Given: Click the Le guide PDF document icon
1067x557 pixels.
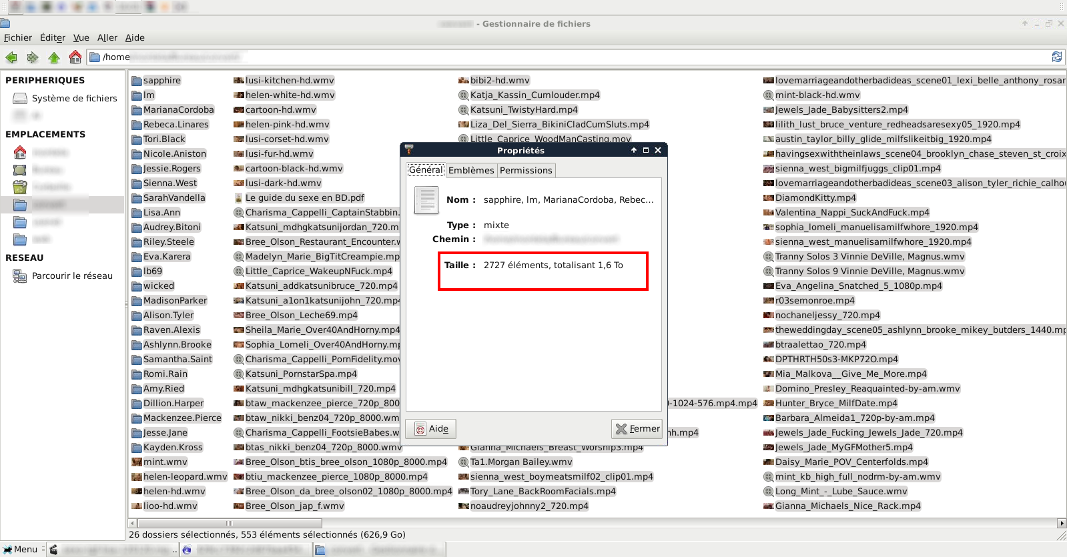Looking at the screenshot, I should tap(239, 198).
